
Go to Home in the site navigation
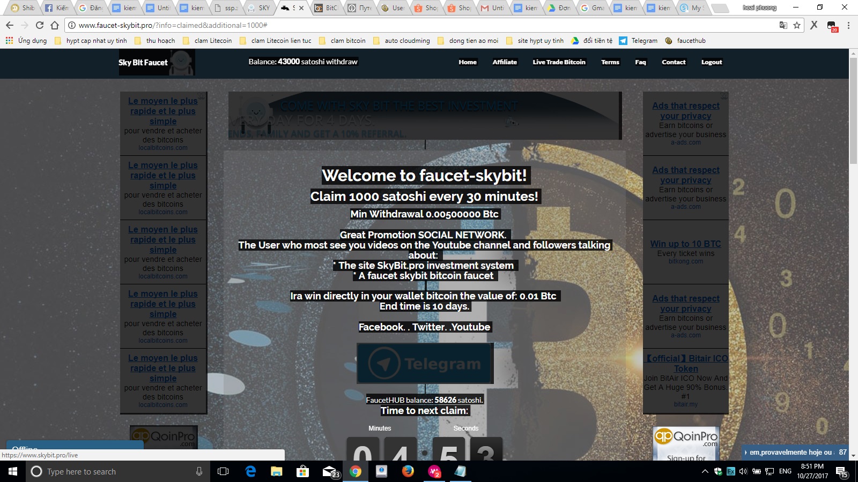(x=468, y=62)
